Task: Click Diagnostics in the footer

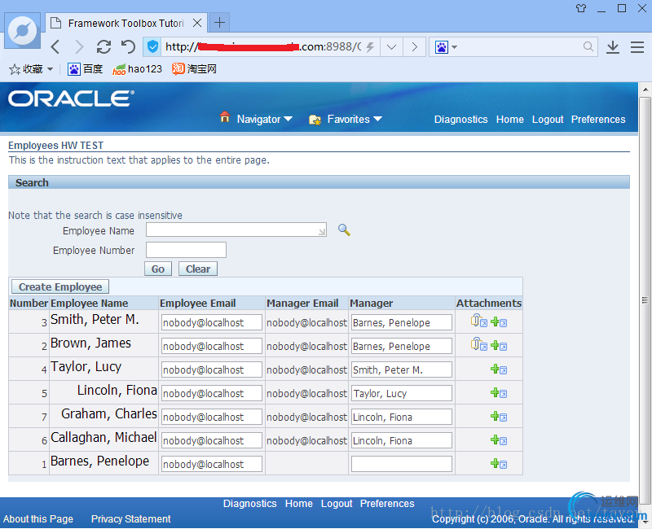Action: pyautogui.click(x=249, y=504)
